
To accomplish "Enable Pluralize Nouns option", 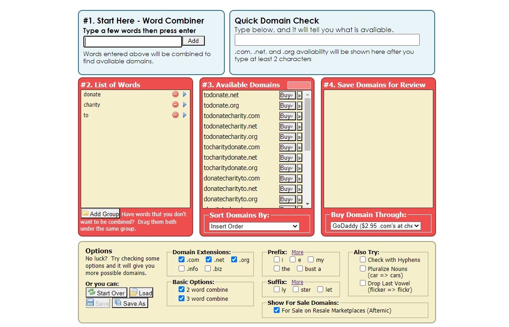I will tap(363, 269).
